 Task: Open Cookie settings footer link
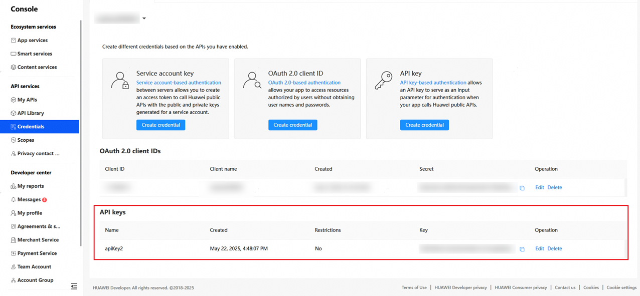622,287
